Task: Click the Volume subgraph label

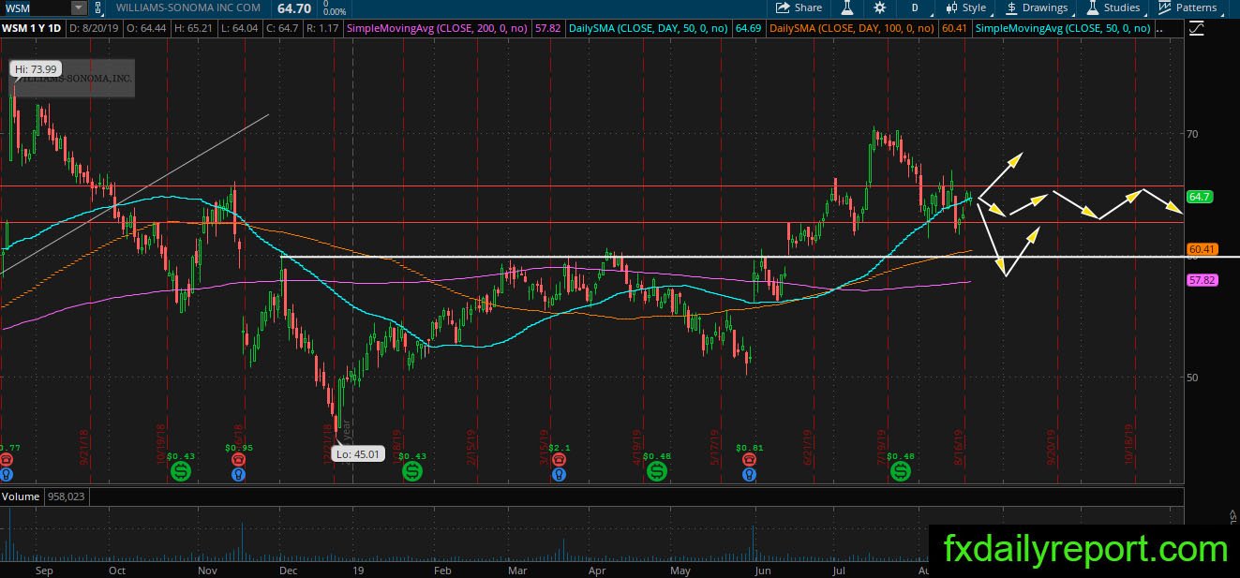Action: pyautogui.click(x=22, y=497)
